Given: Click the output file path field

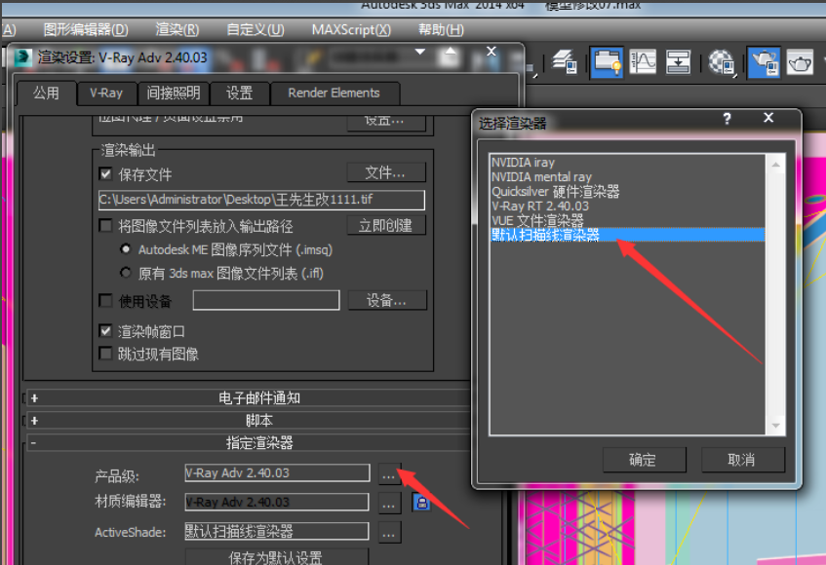Looking at the screenshot, I should pos(261,200).
